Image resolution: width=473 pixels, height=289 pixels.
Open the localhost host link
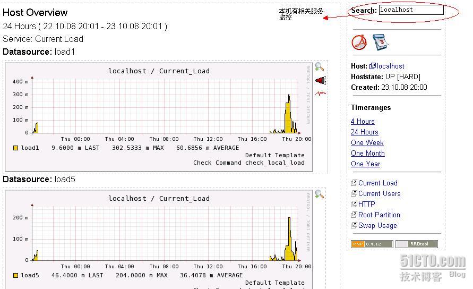(391, 66)
